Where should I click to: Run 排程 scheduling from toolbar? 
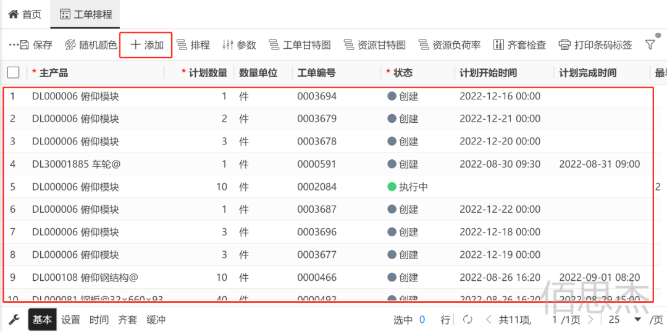tap(193, 45)
